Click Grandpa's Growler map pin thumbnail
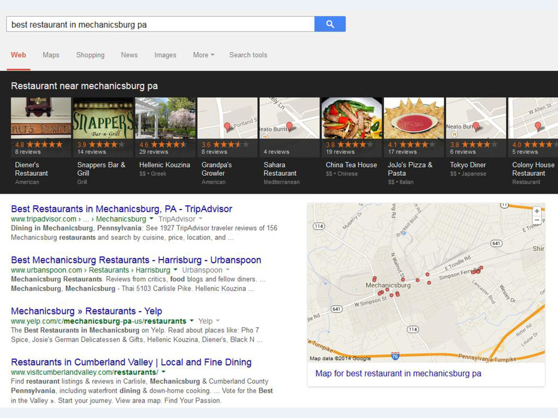The image size is (558, 418). tap(227, 118)
